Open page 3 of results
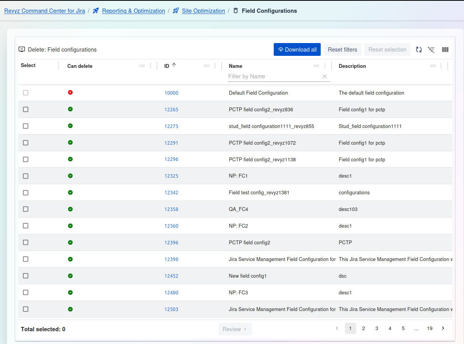 [377, 328]
